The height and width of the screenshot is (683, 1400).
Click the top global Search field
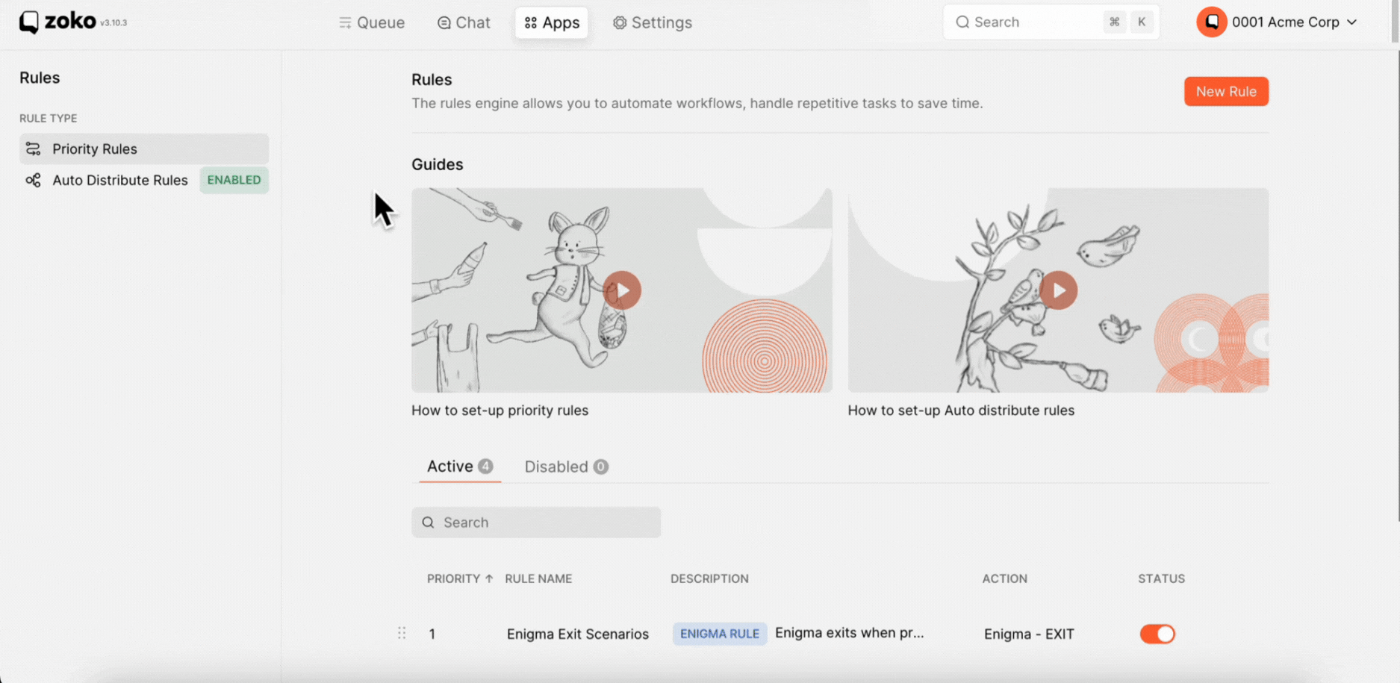1051,22
